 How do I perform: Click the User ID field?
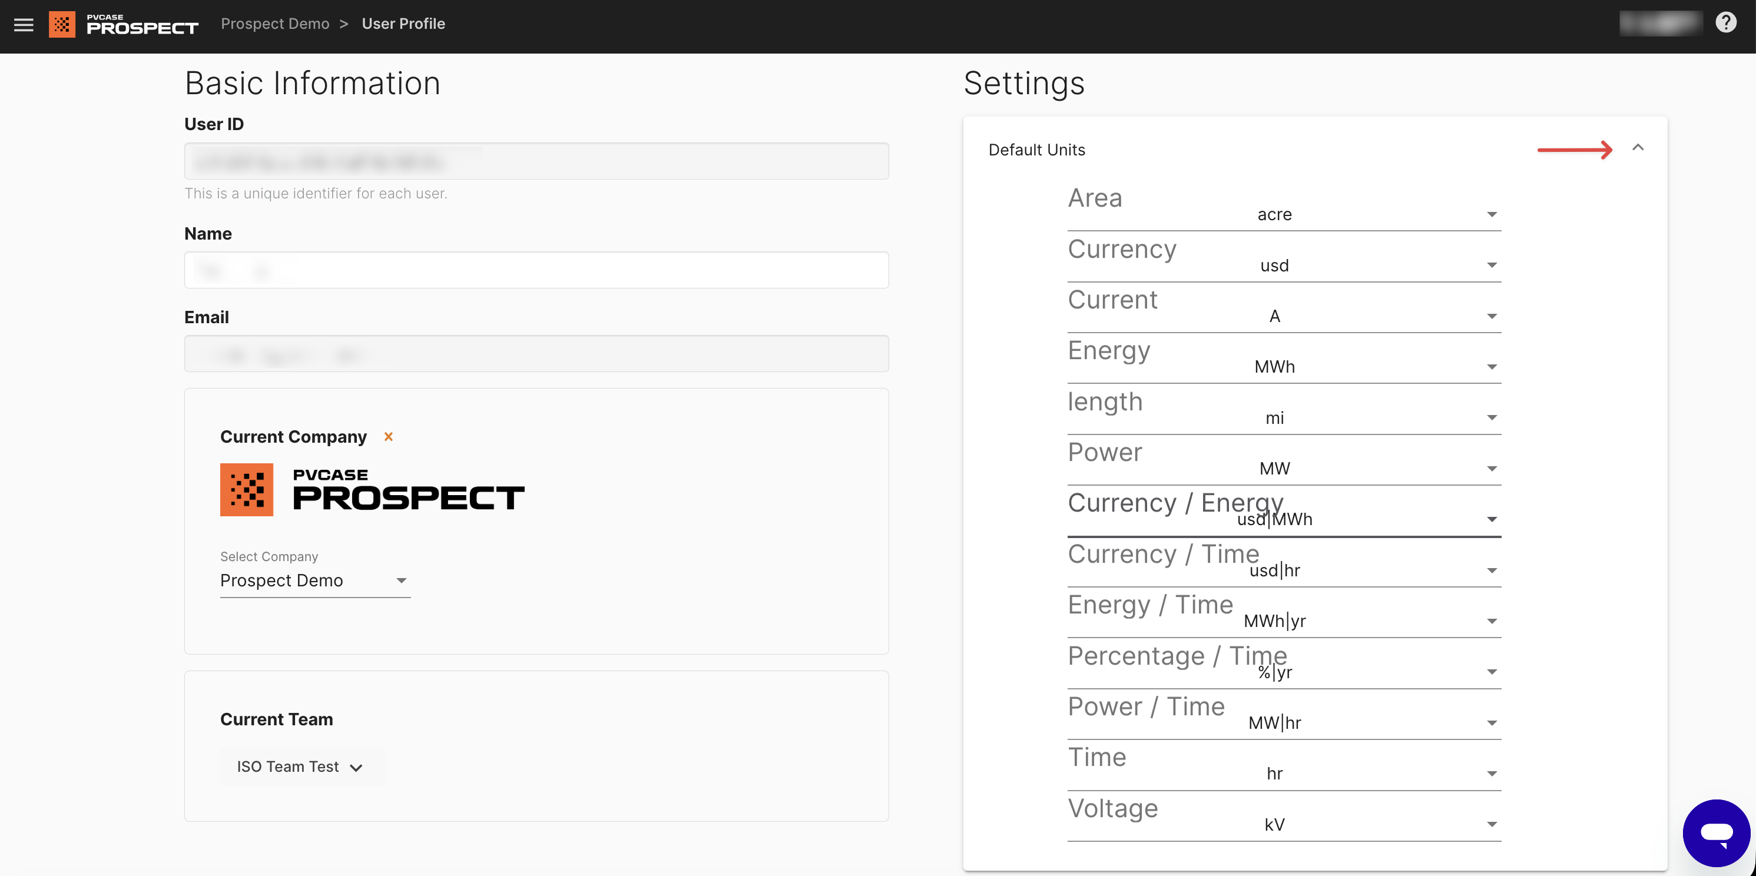pyautogui.click(x=536, y=161)
